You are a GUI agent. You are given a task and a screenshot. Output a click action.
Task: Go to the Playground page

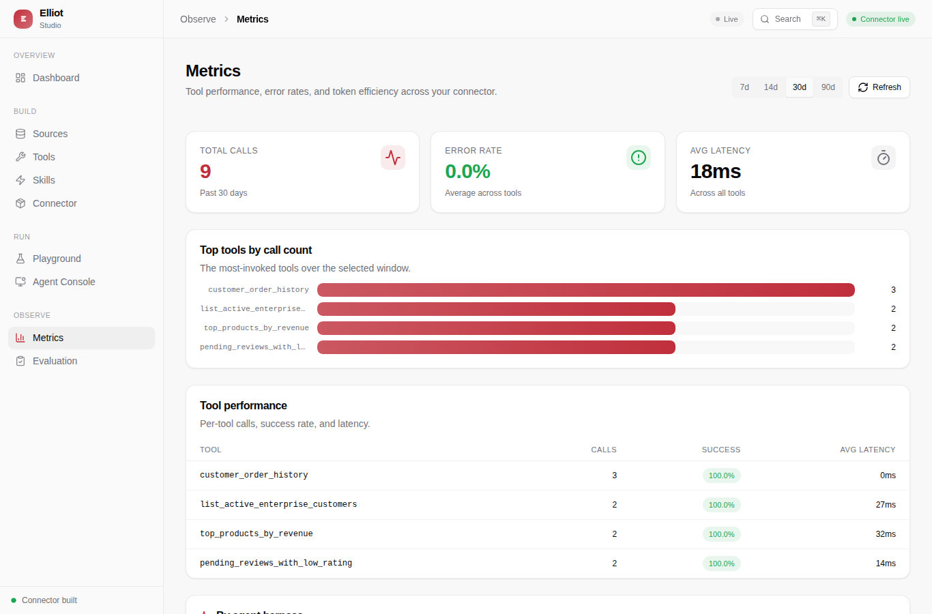click(82, 259)
